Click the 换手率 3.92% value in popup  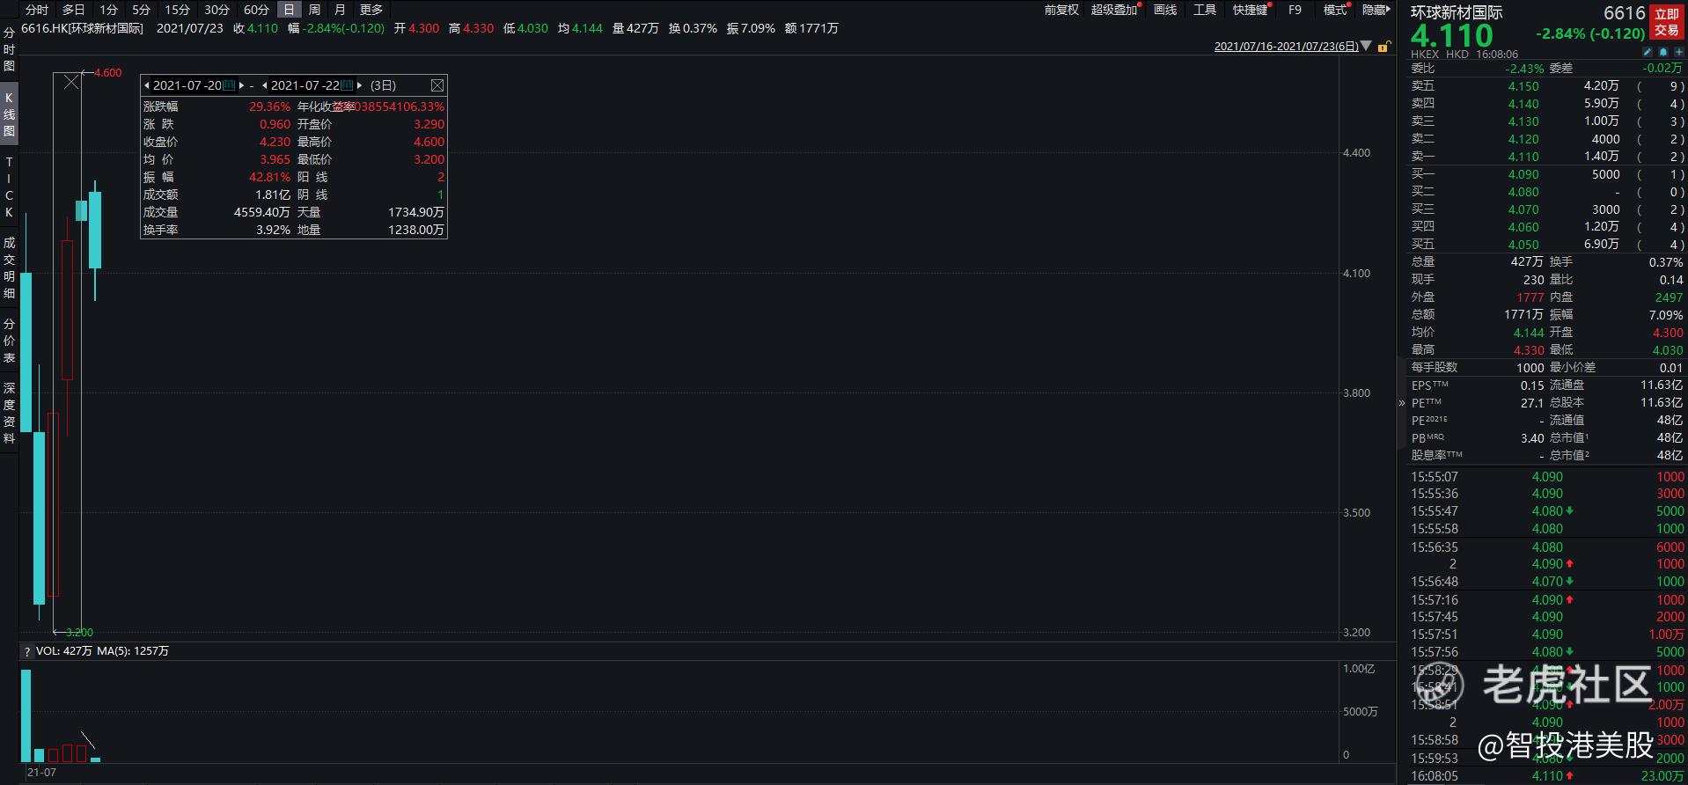pyautogui.click(x=273, y=230)
